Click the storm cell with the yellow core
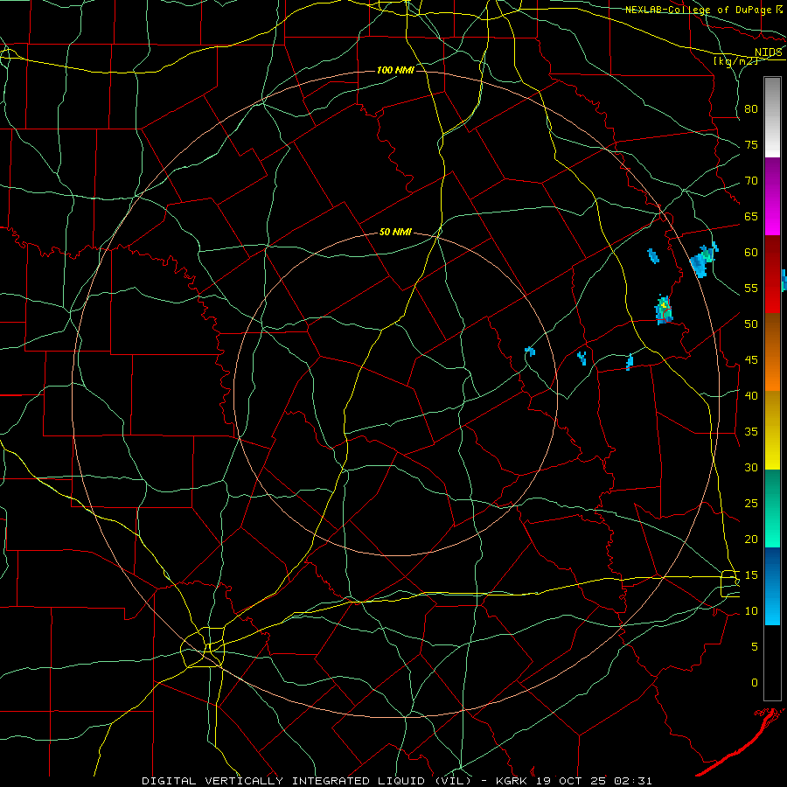Image resolution: width=787 pixels, height=787 pixels. [664, 310]
